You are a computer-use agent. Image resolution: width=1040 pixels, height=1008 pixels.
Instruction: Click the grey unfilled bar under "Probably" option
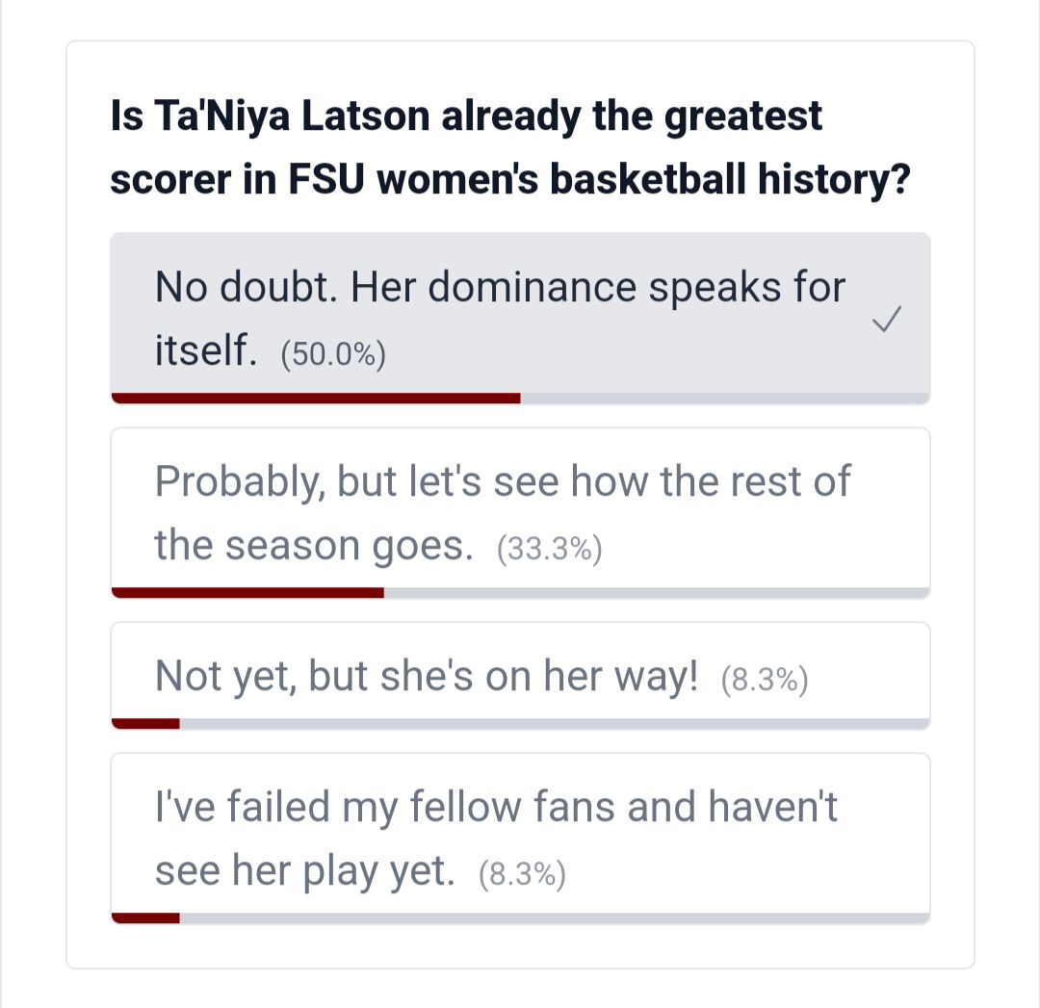click(x=655, y=592)
